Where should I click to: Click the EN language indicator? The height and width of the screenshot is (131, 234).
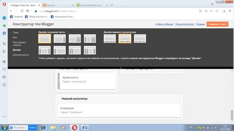click(x=190, y=127)
